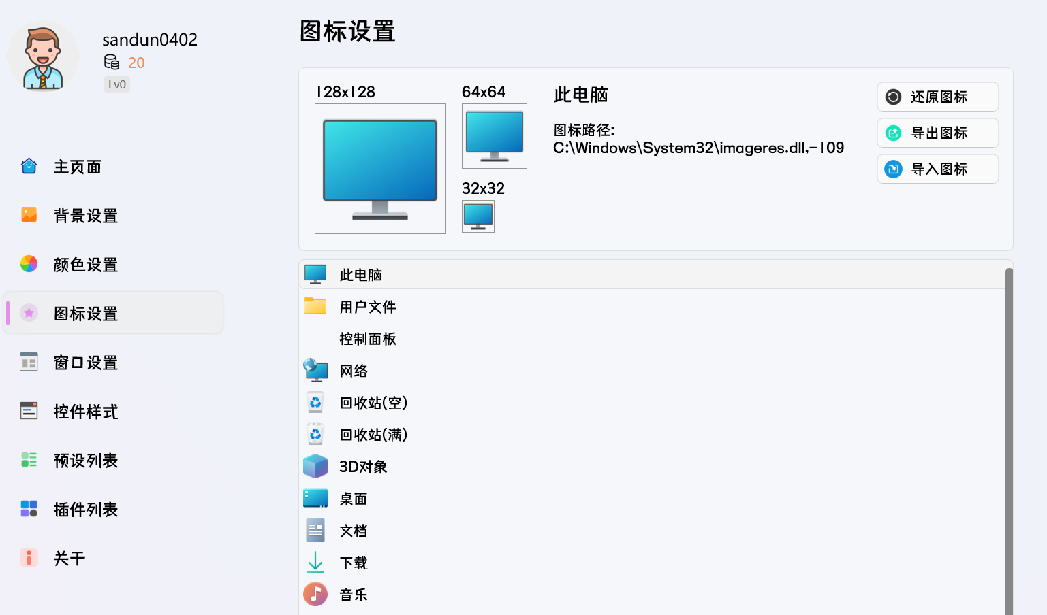Screen dimensions: 1047x615
Task: Click the user avatar picture
Action: pyautogui.click(x=43, y=56)
